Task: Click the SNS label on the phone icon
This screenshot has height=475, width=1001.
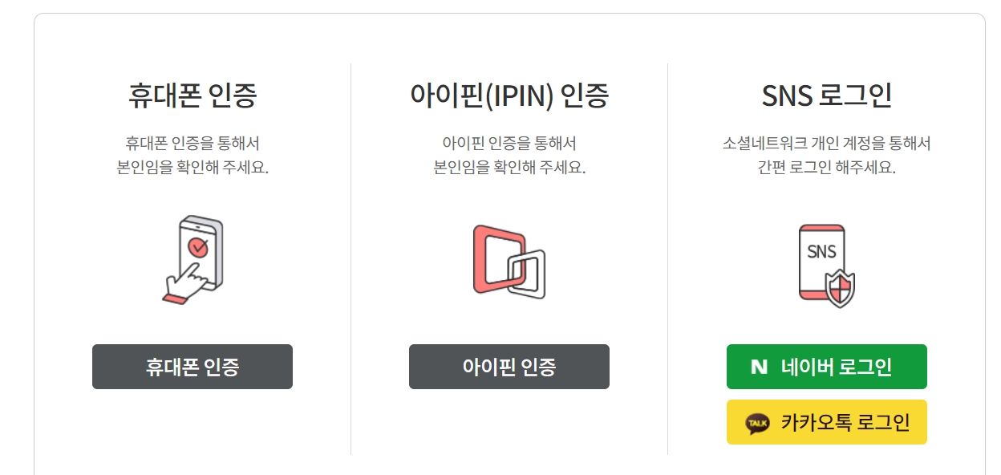Action: click(823, 251)
